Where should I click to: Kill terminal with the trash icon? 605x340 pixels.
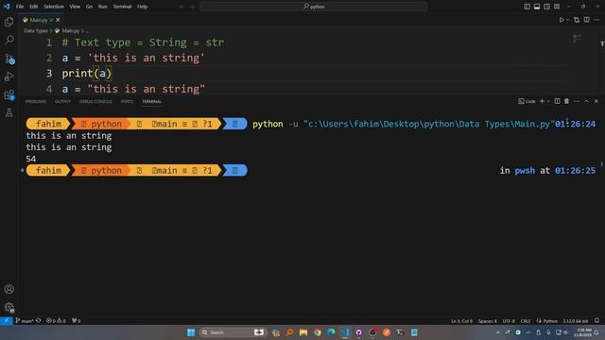567,101
